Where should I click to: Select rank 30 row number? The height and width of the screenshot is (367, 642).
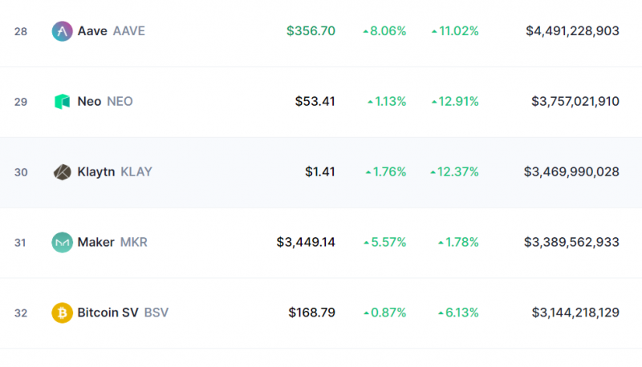tap(21, 172)
